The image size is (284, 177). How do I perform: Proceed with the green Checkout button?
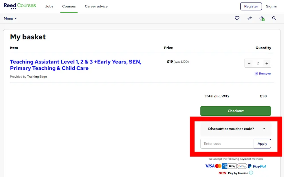pos(236,111)
